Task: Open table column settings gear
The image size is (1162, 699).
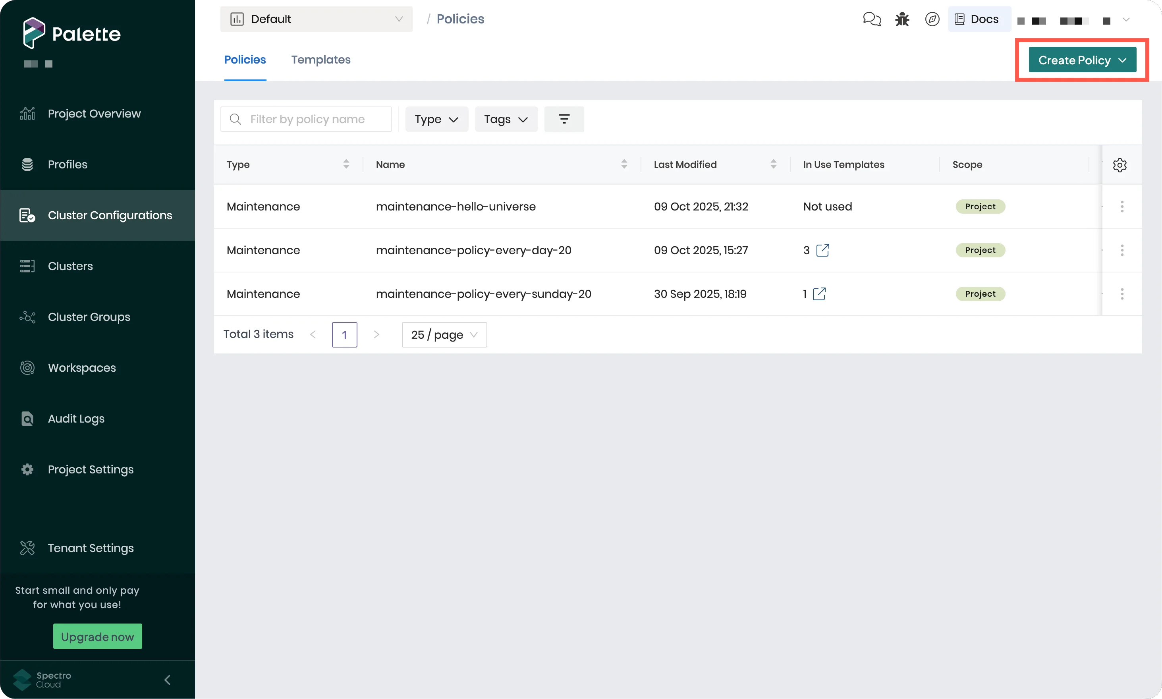Action: pos(1120,164)
